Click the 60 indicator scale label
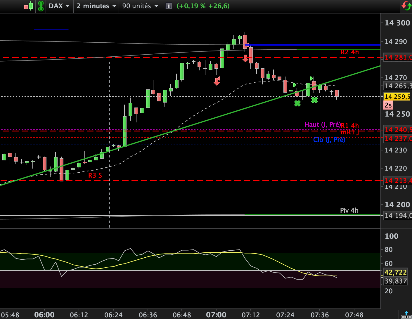 (x=389, y=263)
